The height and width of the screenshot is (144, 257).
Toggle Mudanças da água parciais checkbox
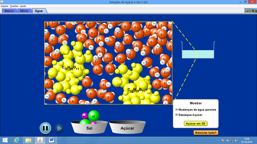pyautogui.click(x=177, y=110)
